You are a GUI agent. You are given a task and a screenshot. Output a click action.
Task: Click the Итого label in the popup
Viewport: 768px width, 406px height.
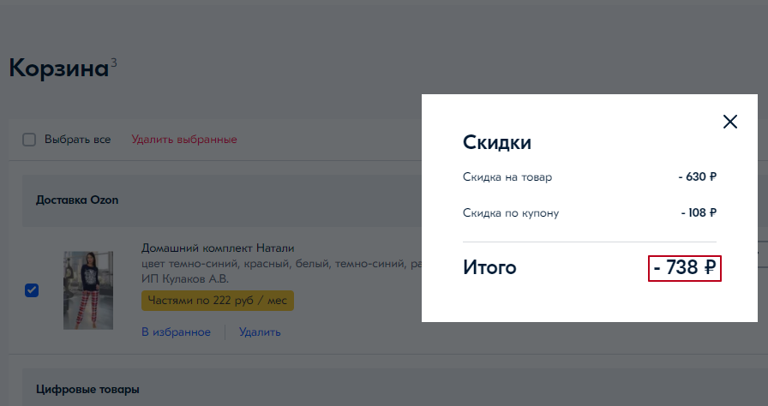pyautogui.click(x=489, y=268)
